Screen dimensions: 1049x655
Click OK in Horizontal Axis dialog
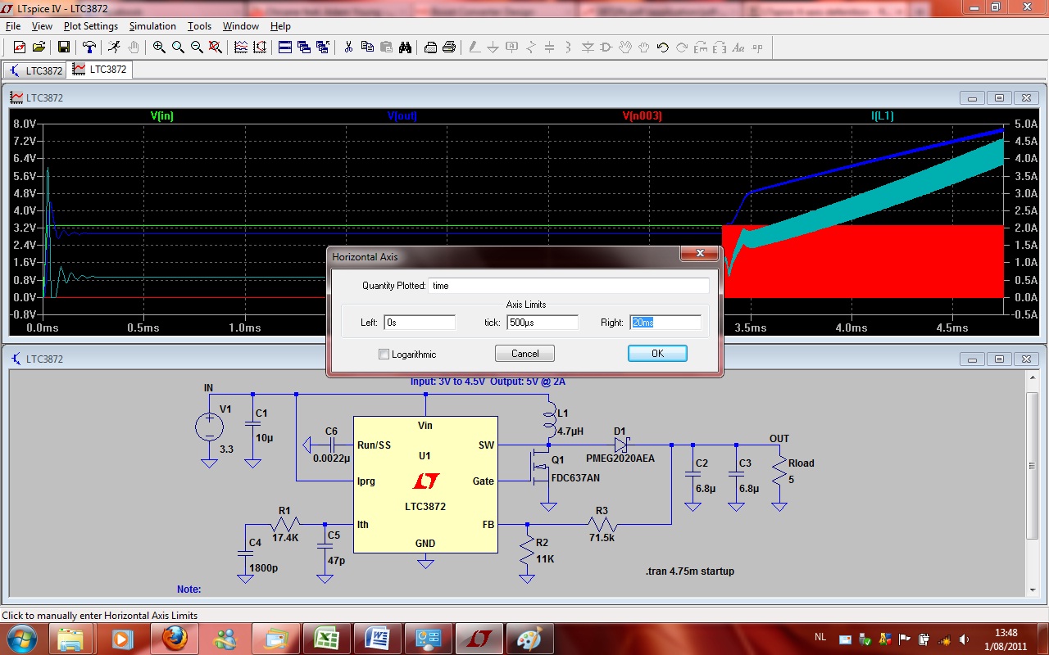pyautogui.click(x=657, y=354)
